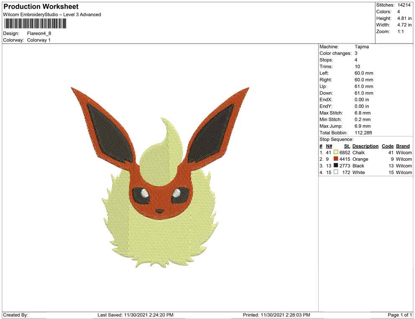Viewport: 415px width, 319px height.
Task: Click the Description column header
Action: [x=365, y=146]
